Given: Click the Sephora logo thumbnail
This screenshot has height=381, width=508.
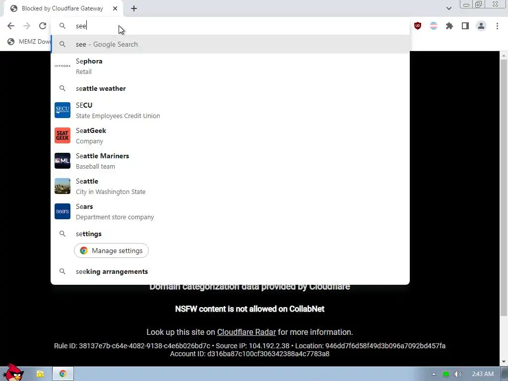Looking at the screenshot, I should (63, 66).
